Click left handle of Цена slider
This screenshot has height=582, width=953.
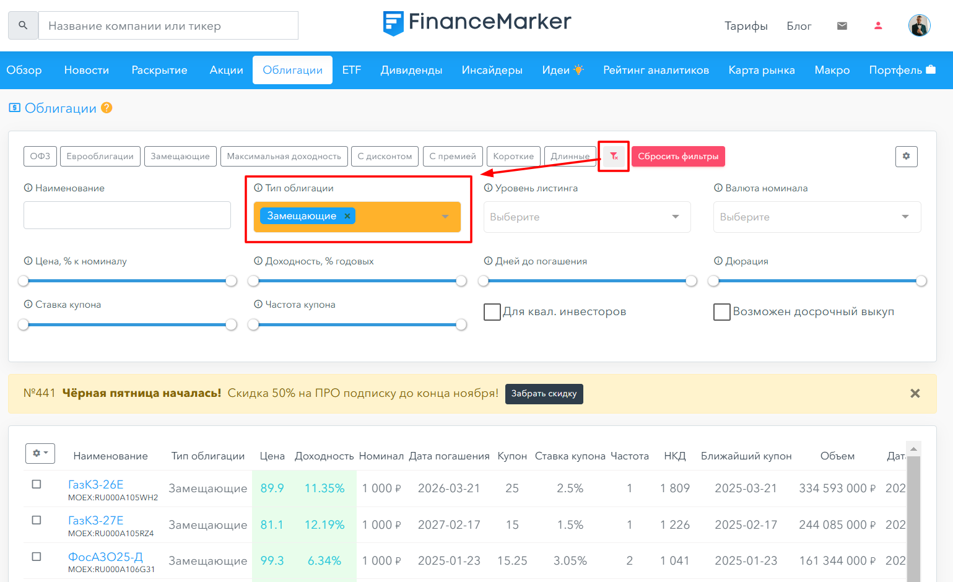[24, 281]
